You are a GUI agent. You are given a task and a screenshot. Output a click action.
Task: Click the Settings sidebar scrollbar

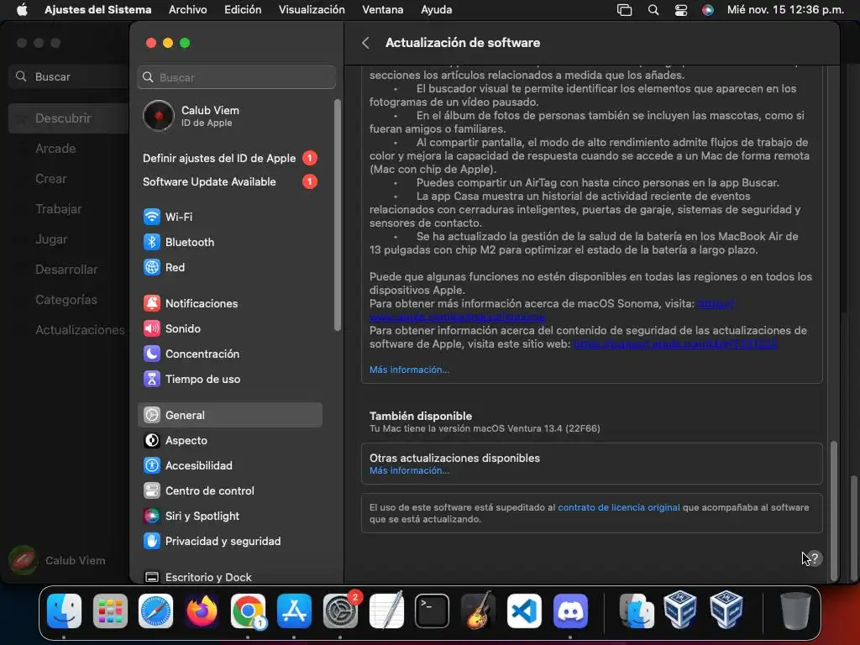(x=338, y=215)
